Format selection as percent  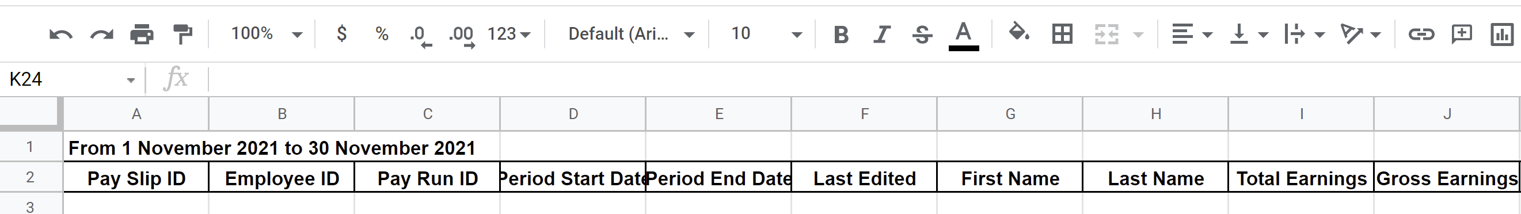click(x=382, y=34)
